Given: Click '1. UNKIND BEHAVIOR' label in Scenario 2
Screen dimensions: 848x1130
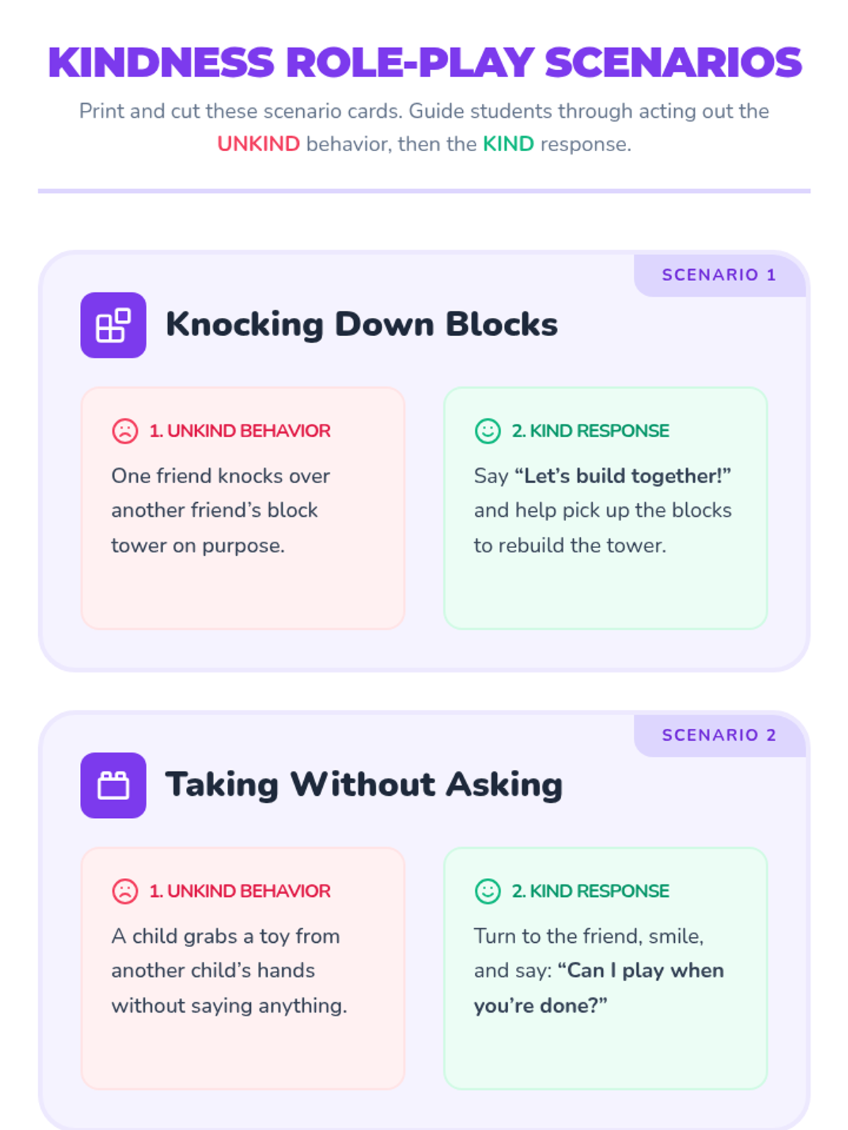Looking at the screenshot, I should 240,891.
